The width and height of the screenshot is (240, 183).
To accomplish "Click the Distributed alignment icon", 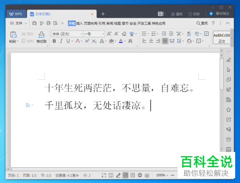I will click(172, 41).
